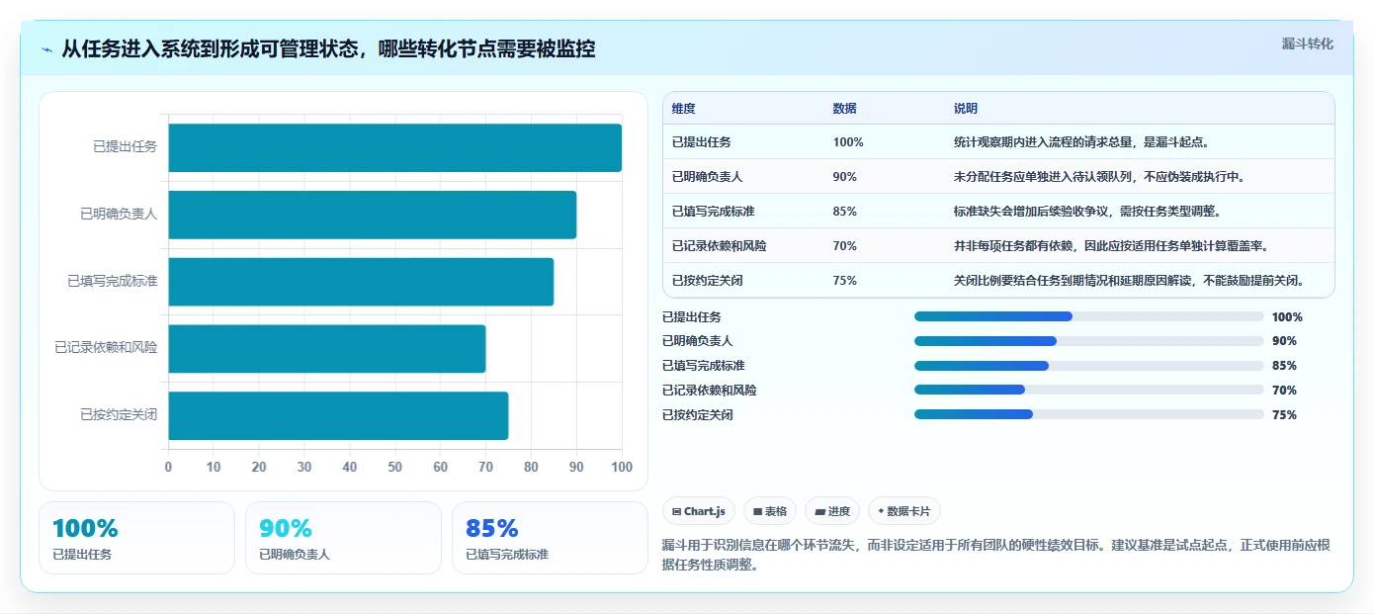Select the 数据卡片 tag chip
Screen dimensions: 1374x614
click(x=904, y=511)
